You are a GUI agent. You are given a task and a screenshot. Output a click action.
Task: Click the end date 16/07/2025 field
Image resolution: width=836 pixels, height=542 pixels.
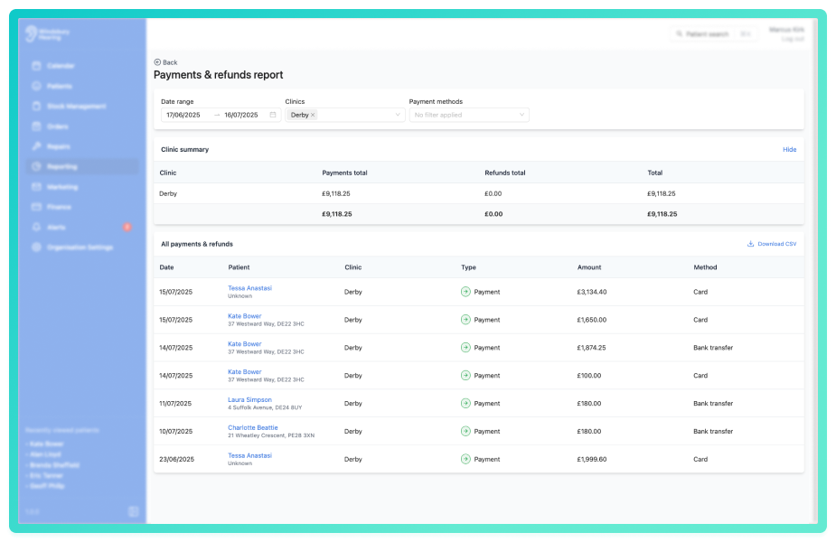241,115
